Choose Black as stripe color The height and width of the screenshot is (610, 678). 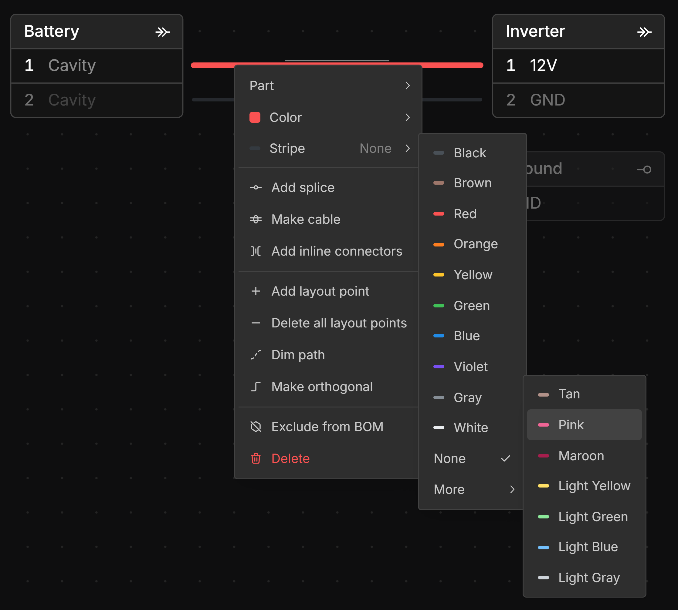click(x=470, y=153)
